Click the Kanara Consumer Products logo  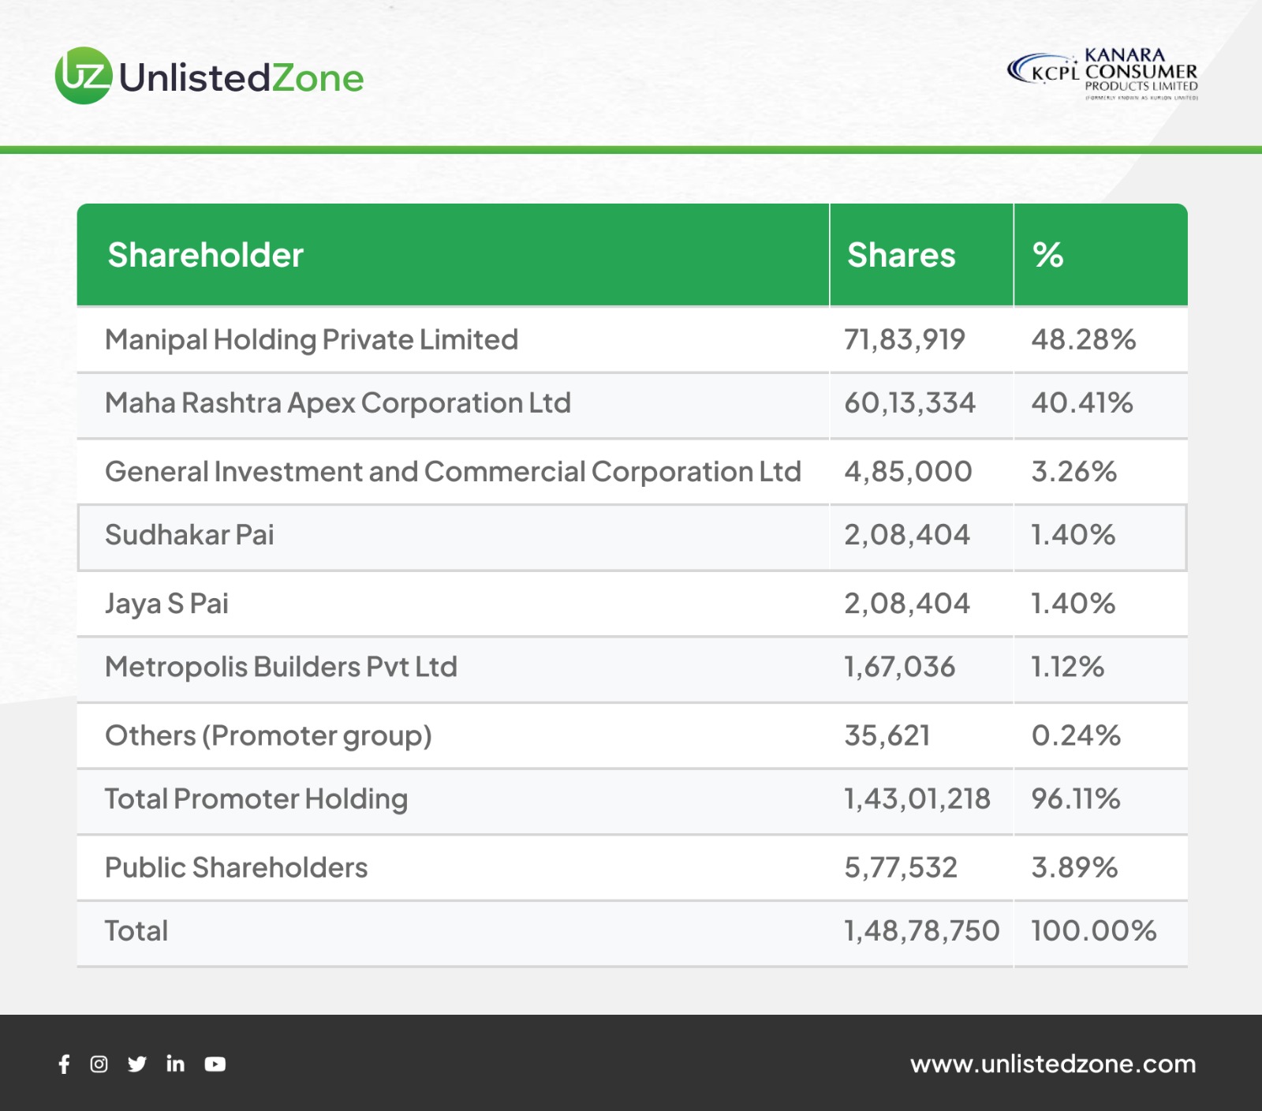coord(1103,74)
